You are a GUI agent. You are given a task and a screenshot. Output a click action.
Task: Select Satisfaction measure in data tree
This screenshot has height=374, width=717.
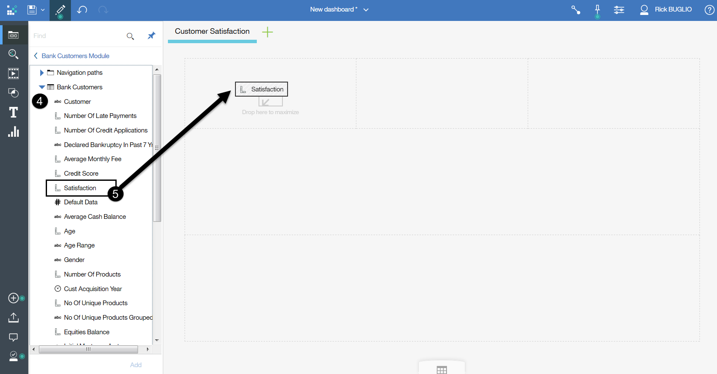click(80, 188)
